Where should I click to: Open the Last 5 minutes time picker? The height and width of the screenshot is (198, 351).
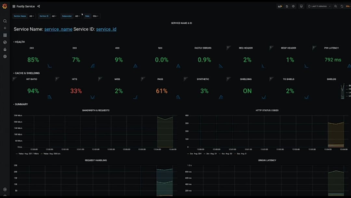coord(319,6)
